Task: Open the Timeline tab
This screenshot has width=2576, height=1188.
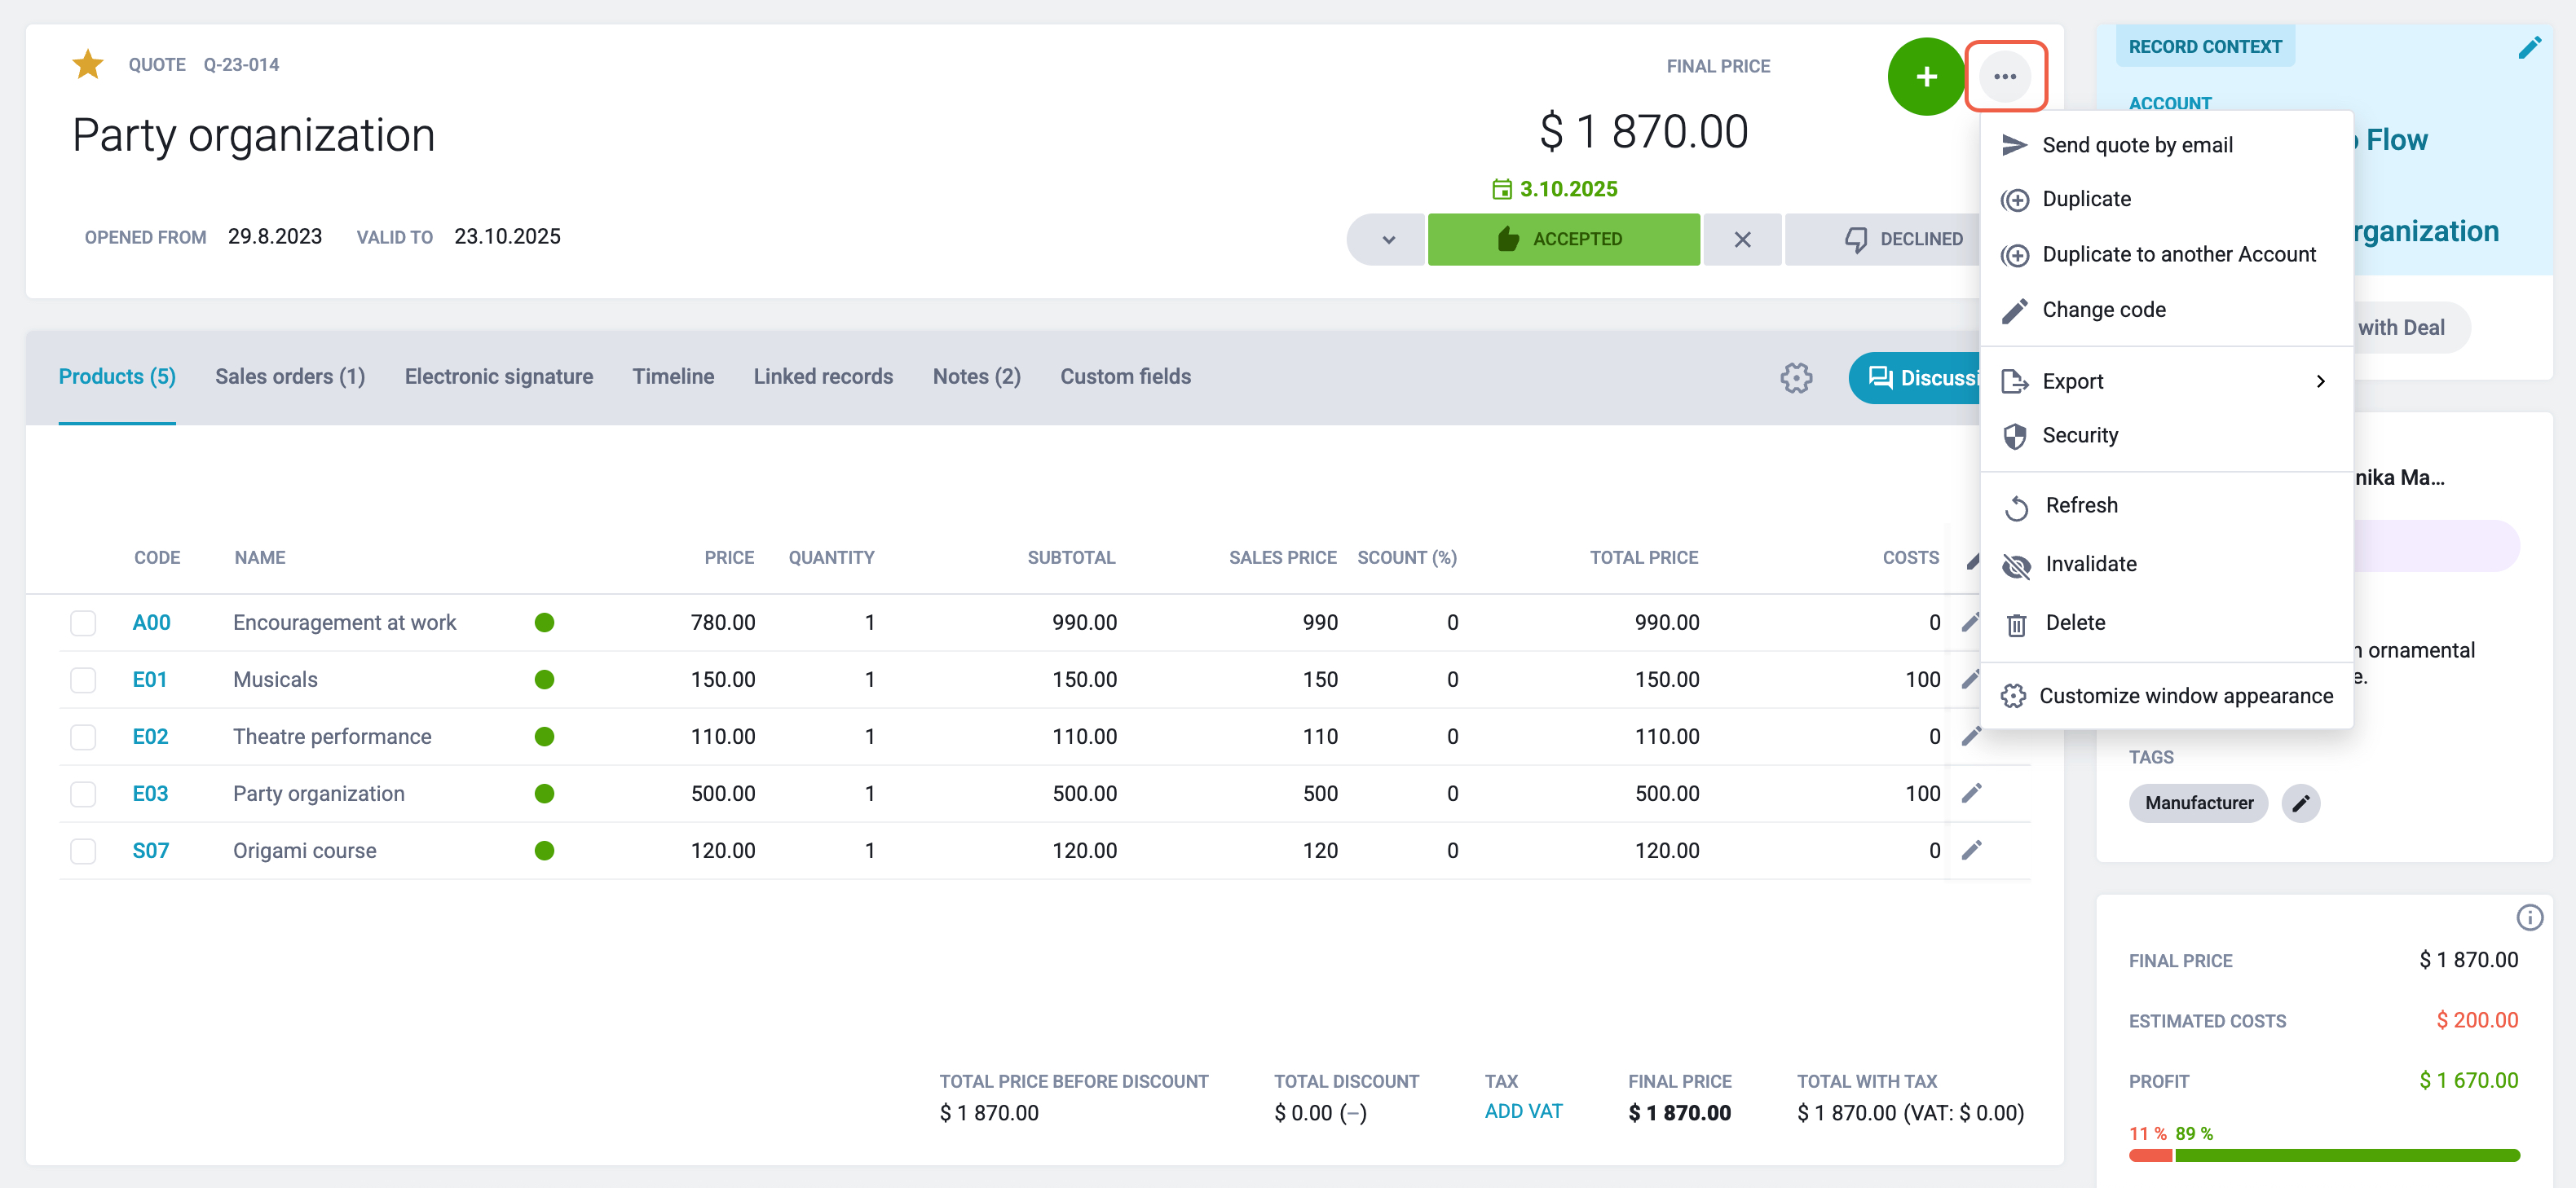Action: coord(673,376)
